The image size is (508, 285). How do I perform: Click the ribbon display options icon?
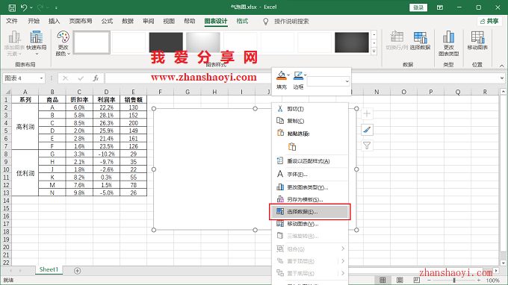439,7
